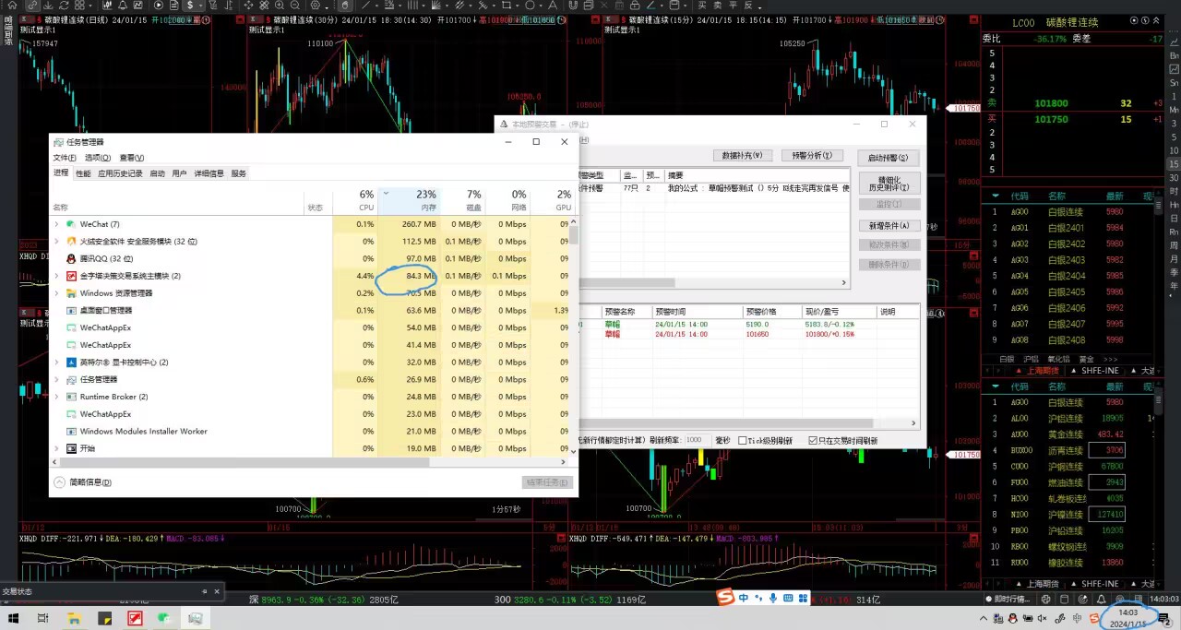Select the hand pan tool
1181x630 pixels.
[x=344, y=5]
